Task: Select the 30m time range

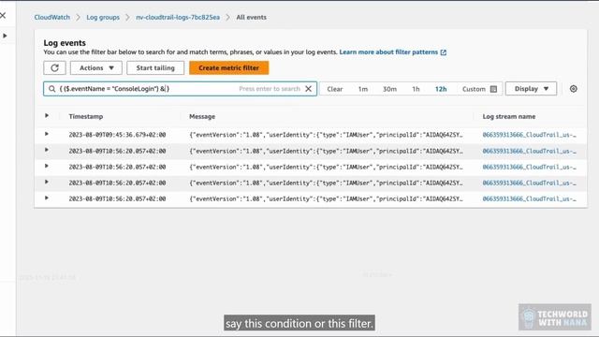Action: coord(389,89)
